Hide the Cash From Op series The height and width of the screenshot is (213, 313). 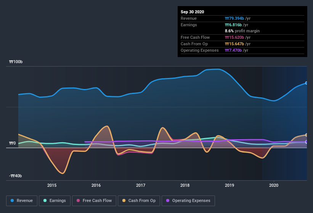[x=139, y=201]
